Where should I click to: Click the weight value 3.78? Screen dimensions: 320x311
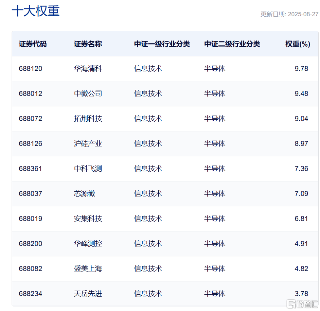[x=301, y=294]
